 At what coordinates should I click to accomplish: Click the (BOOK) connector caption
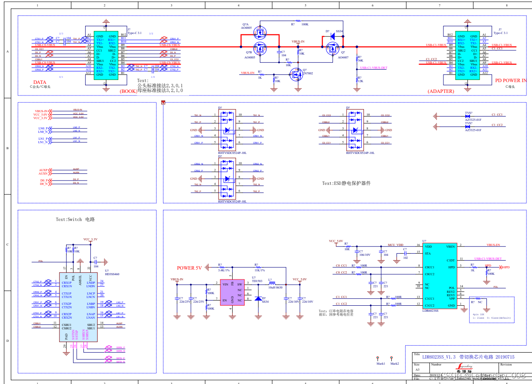(x=129, y=91)
